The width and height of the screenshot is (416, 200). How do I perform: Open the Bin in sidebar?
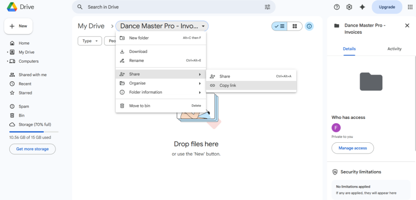tap(22, 115)
